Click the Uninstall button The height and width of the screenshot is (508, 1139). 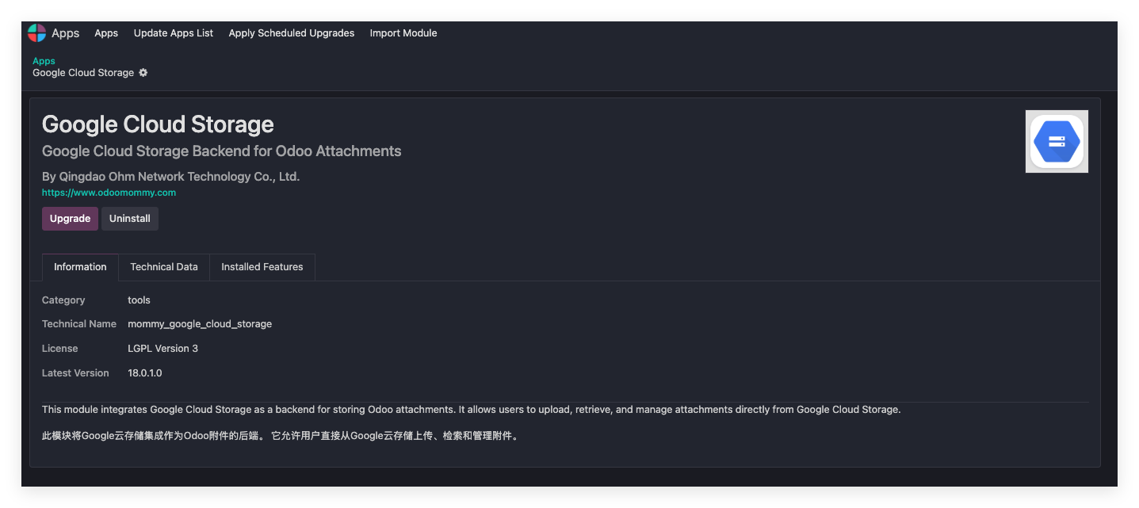[x=130, y=219]
